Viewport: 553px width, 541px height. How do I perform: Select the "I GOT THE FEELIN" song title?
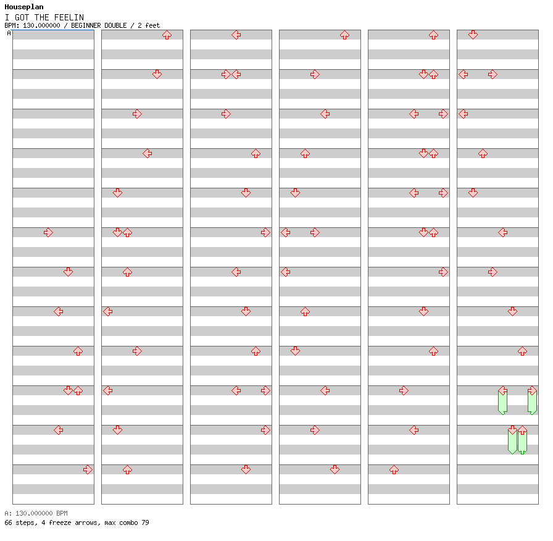point(44,17)
